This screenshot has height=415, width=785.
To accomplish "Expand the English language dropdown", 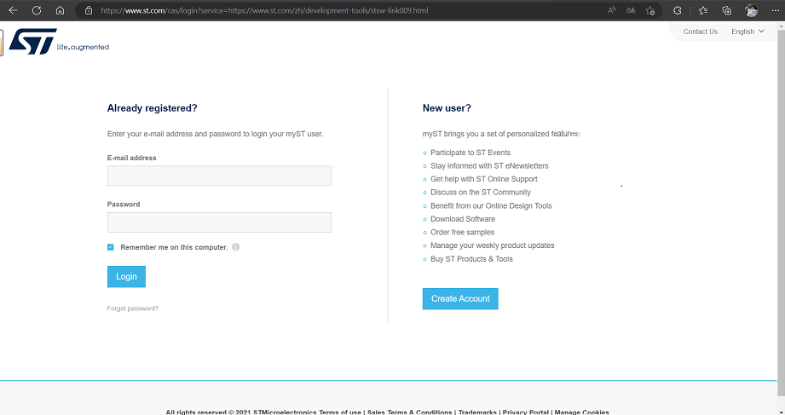I will [747, 32].
